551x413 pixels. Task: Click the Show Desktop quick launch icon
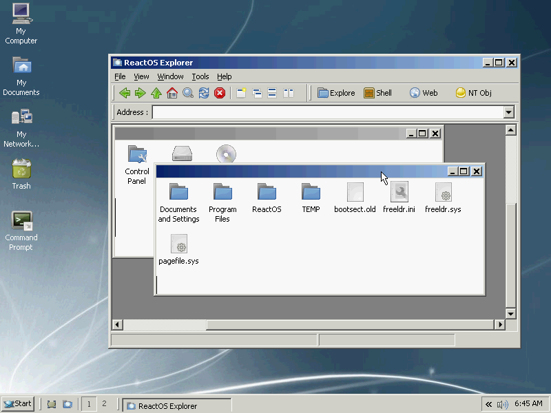(52, 404)
